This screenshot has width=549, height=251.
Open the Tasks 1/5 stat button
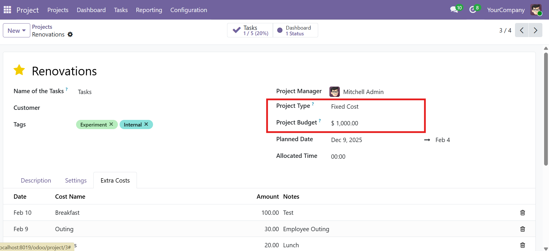(x=250, y=30)
